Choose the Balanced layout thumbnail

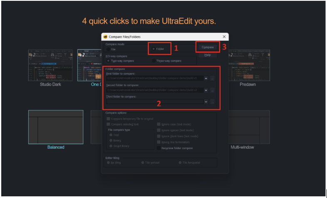pos(56,127)
